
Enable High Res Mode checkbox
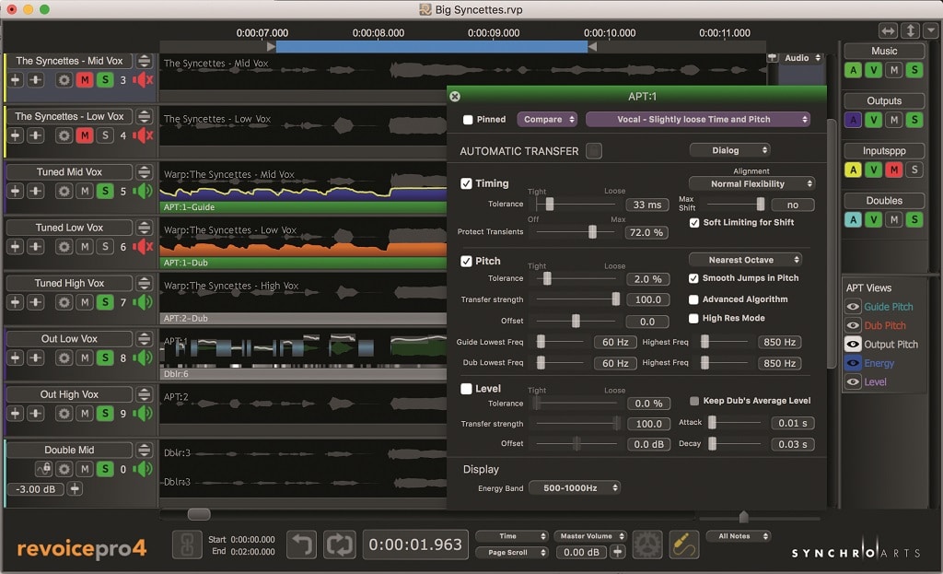[693, 318]
